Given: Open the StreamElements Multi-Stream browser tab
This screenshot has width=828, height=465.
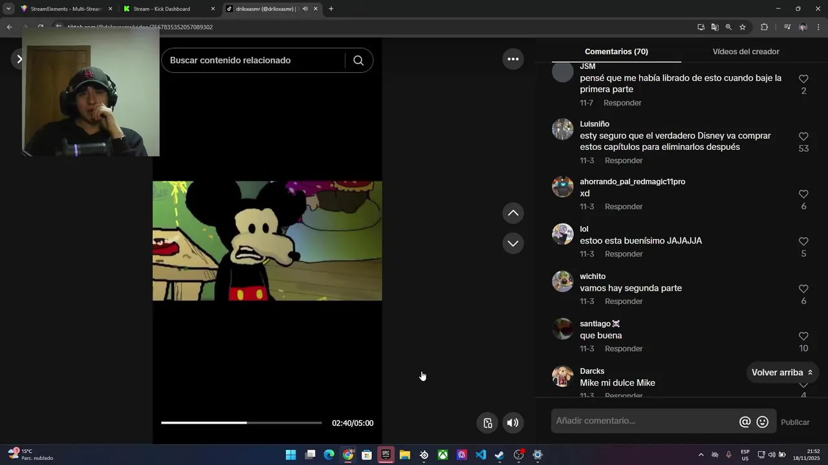Looking at the screenshot, I should pyautogui.click(x=66, y=9).
